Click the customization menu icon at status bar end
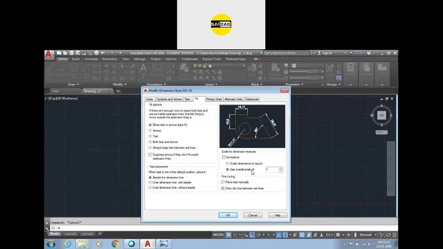 click(x=395, y=235)
